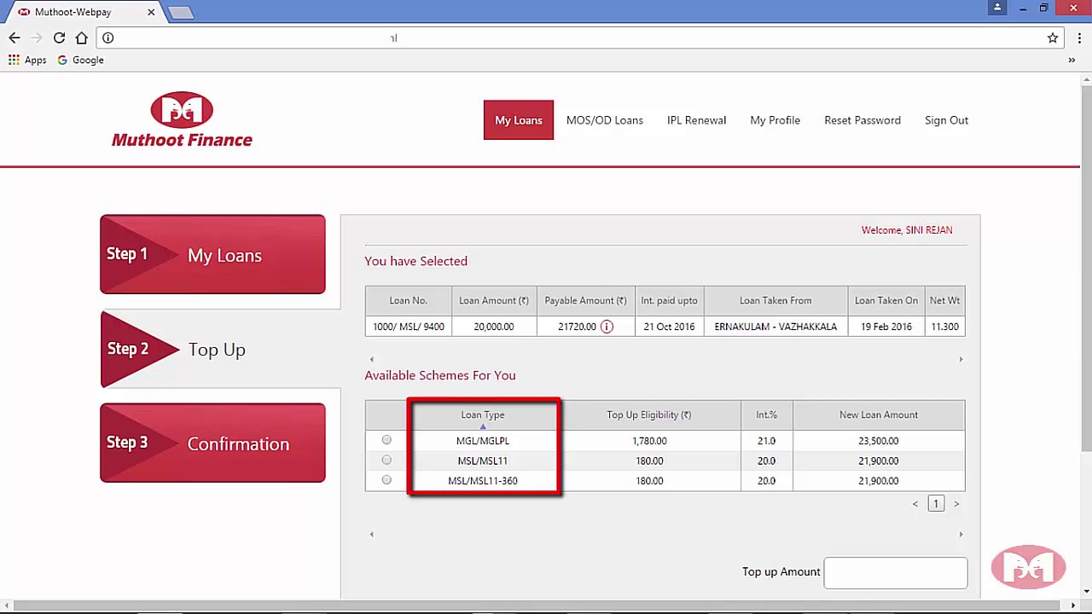Viewport: 1092px width, 614px height.
Task: Open the Apps shortcut in bookmarks bar
Action: pos(27,60)
